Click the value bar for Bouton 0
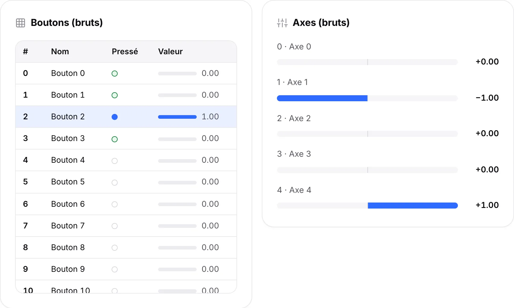The width and height of the screenshot is (514, 308). [177, 74]
